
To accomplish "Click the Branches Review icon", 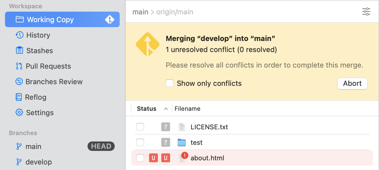I will click(19, 82).
